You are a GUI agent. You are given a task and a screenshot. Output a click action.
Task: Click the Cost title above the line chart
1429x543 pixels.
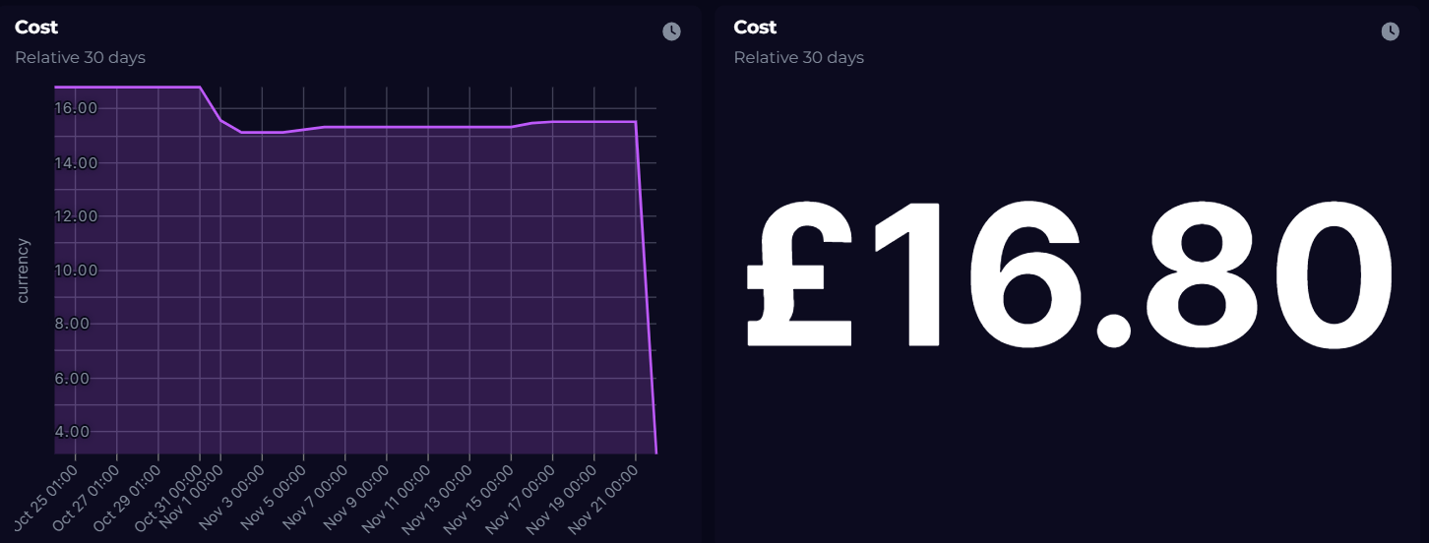point(36,28)
